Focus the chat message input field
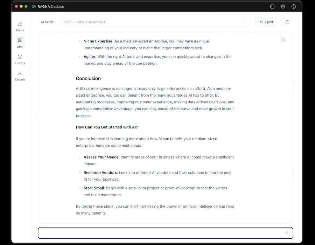 point(165,233)
